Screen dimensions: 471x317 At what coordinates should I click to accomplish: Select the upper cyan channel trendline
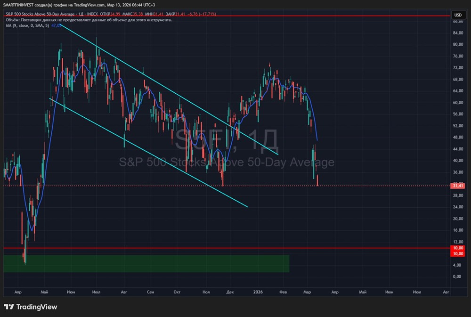click(169, 89)
